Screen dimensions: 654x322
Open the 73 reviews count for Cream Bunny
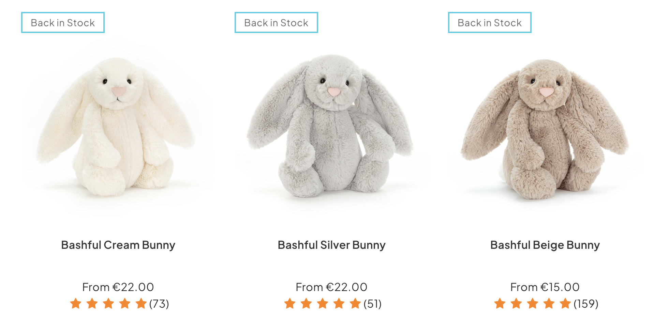[x=159, y=304]
